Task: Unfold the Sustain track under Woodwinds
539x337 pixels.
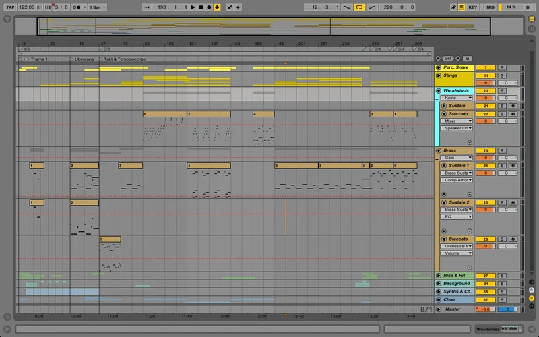Action: tap(444, 106)
